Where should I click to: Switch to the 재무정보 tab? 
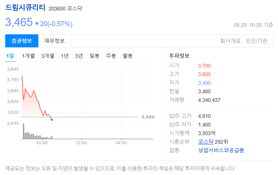point(55,41)
